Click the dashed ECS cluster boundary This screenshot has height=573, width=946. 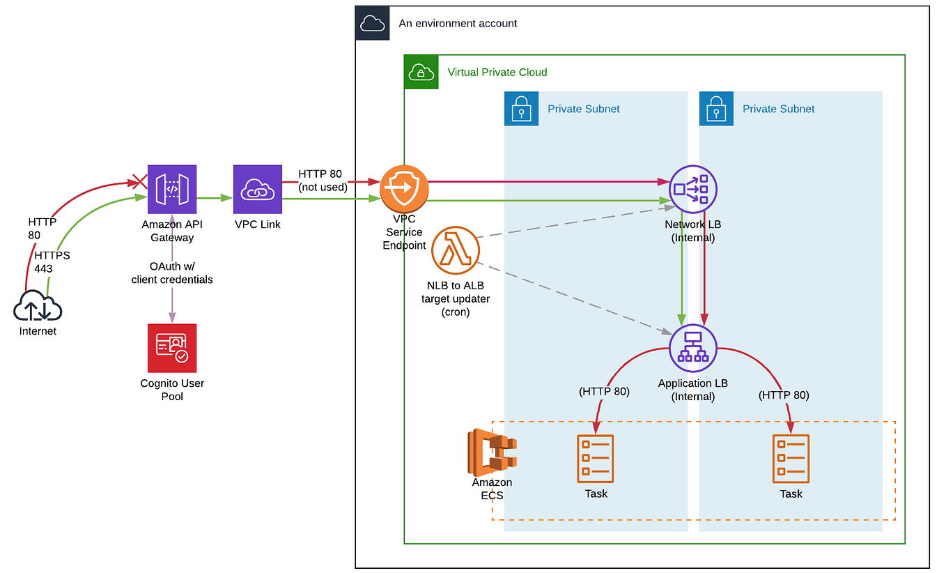pos(693,420)
